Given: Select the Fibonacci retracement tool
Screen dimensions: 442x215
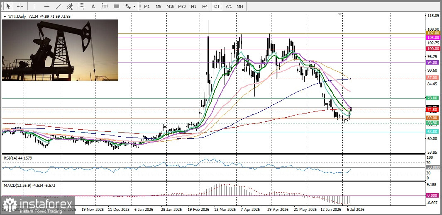Looking at the screenshot, I should 82,6.
